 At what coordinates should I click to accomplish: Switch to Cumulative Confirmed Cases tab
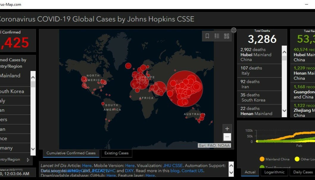click(71, 153)
